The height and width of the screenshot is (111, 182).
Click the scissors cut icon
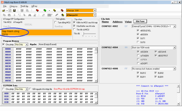click(x=14, y=15)
